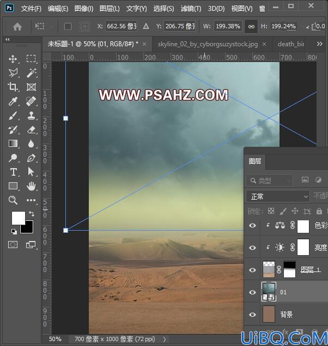Select the 图层 panel tab
Viewport: 328px width, 346px height.
[255, 162]
